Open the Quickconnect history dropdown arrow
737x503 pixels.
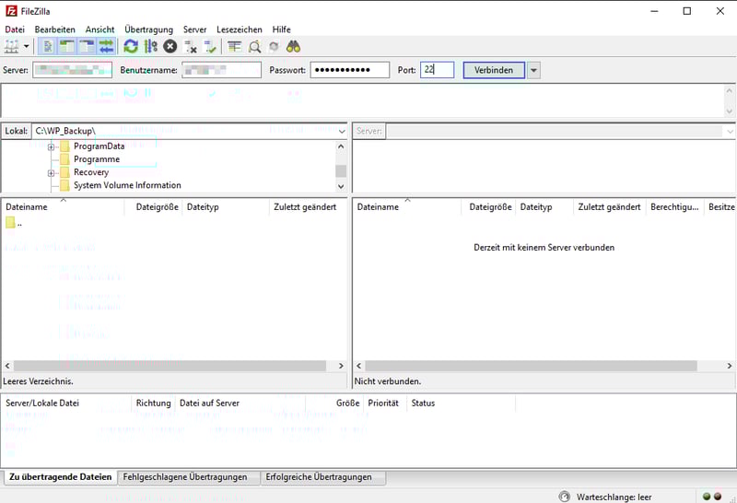point(533,70)
